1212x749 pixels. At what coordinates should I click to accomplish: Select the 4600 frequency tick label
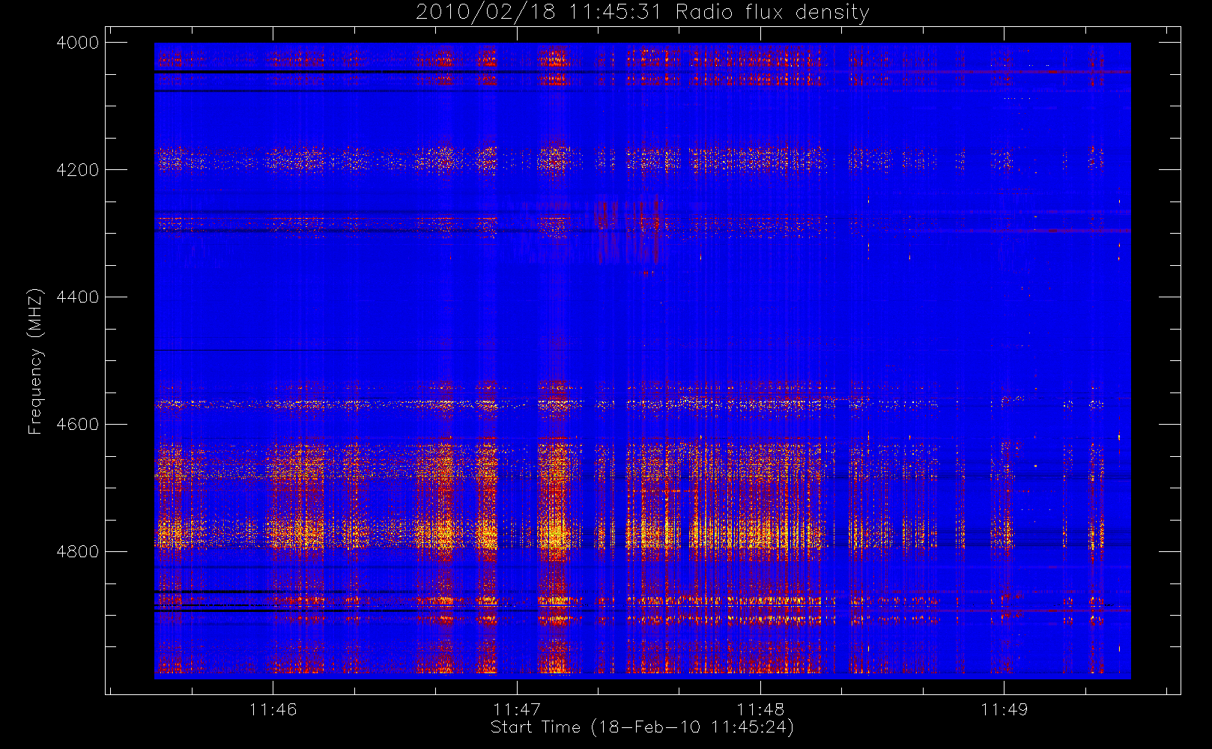pyautogui.click(x=78, y=425)
